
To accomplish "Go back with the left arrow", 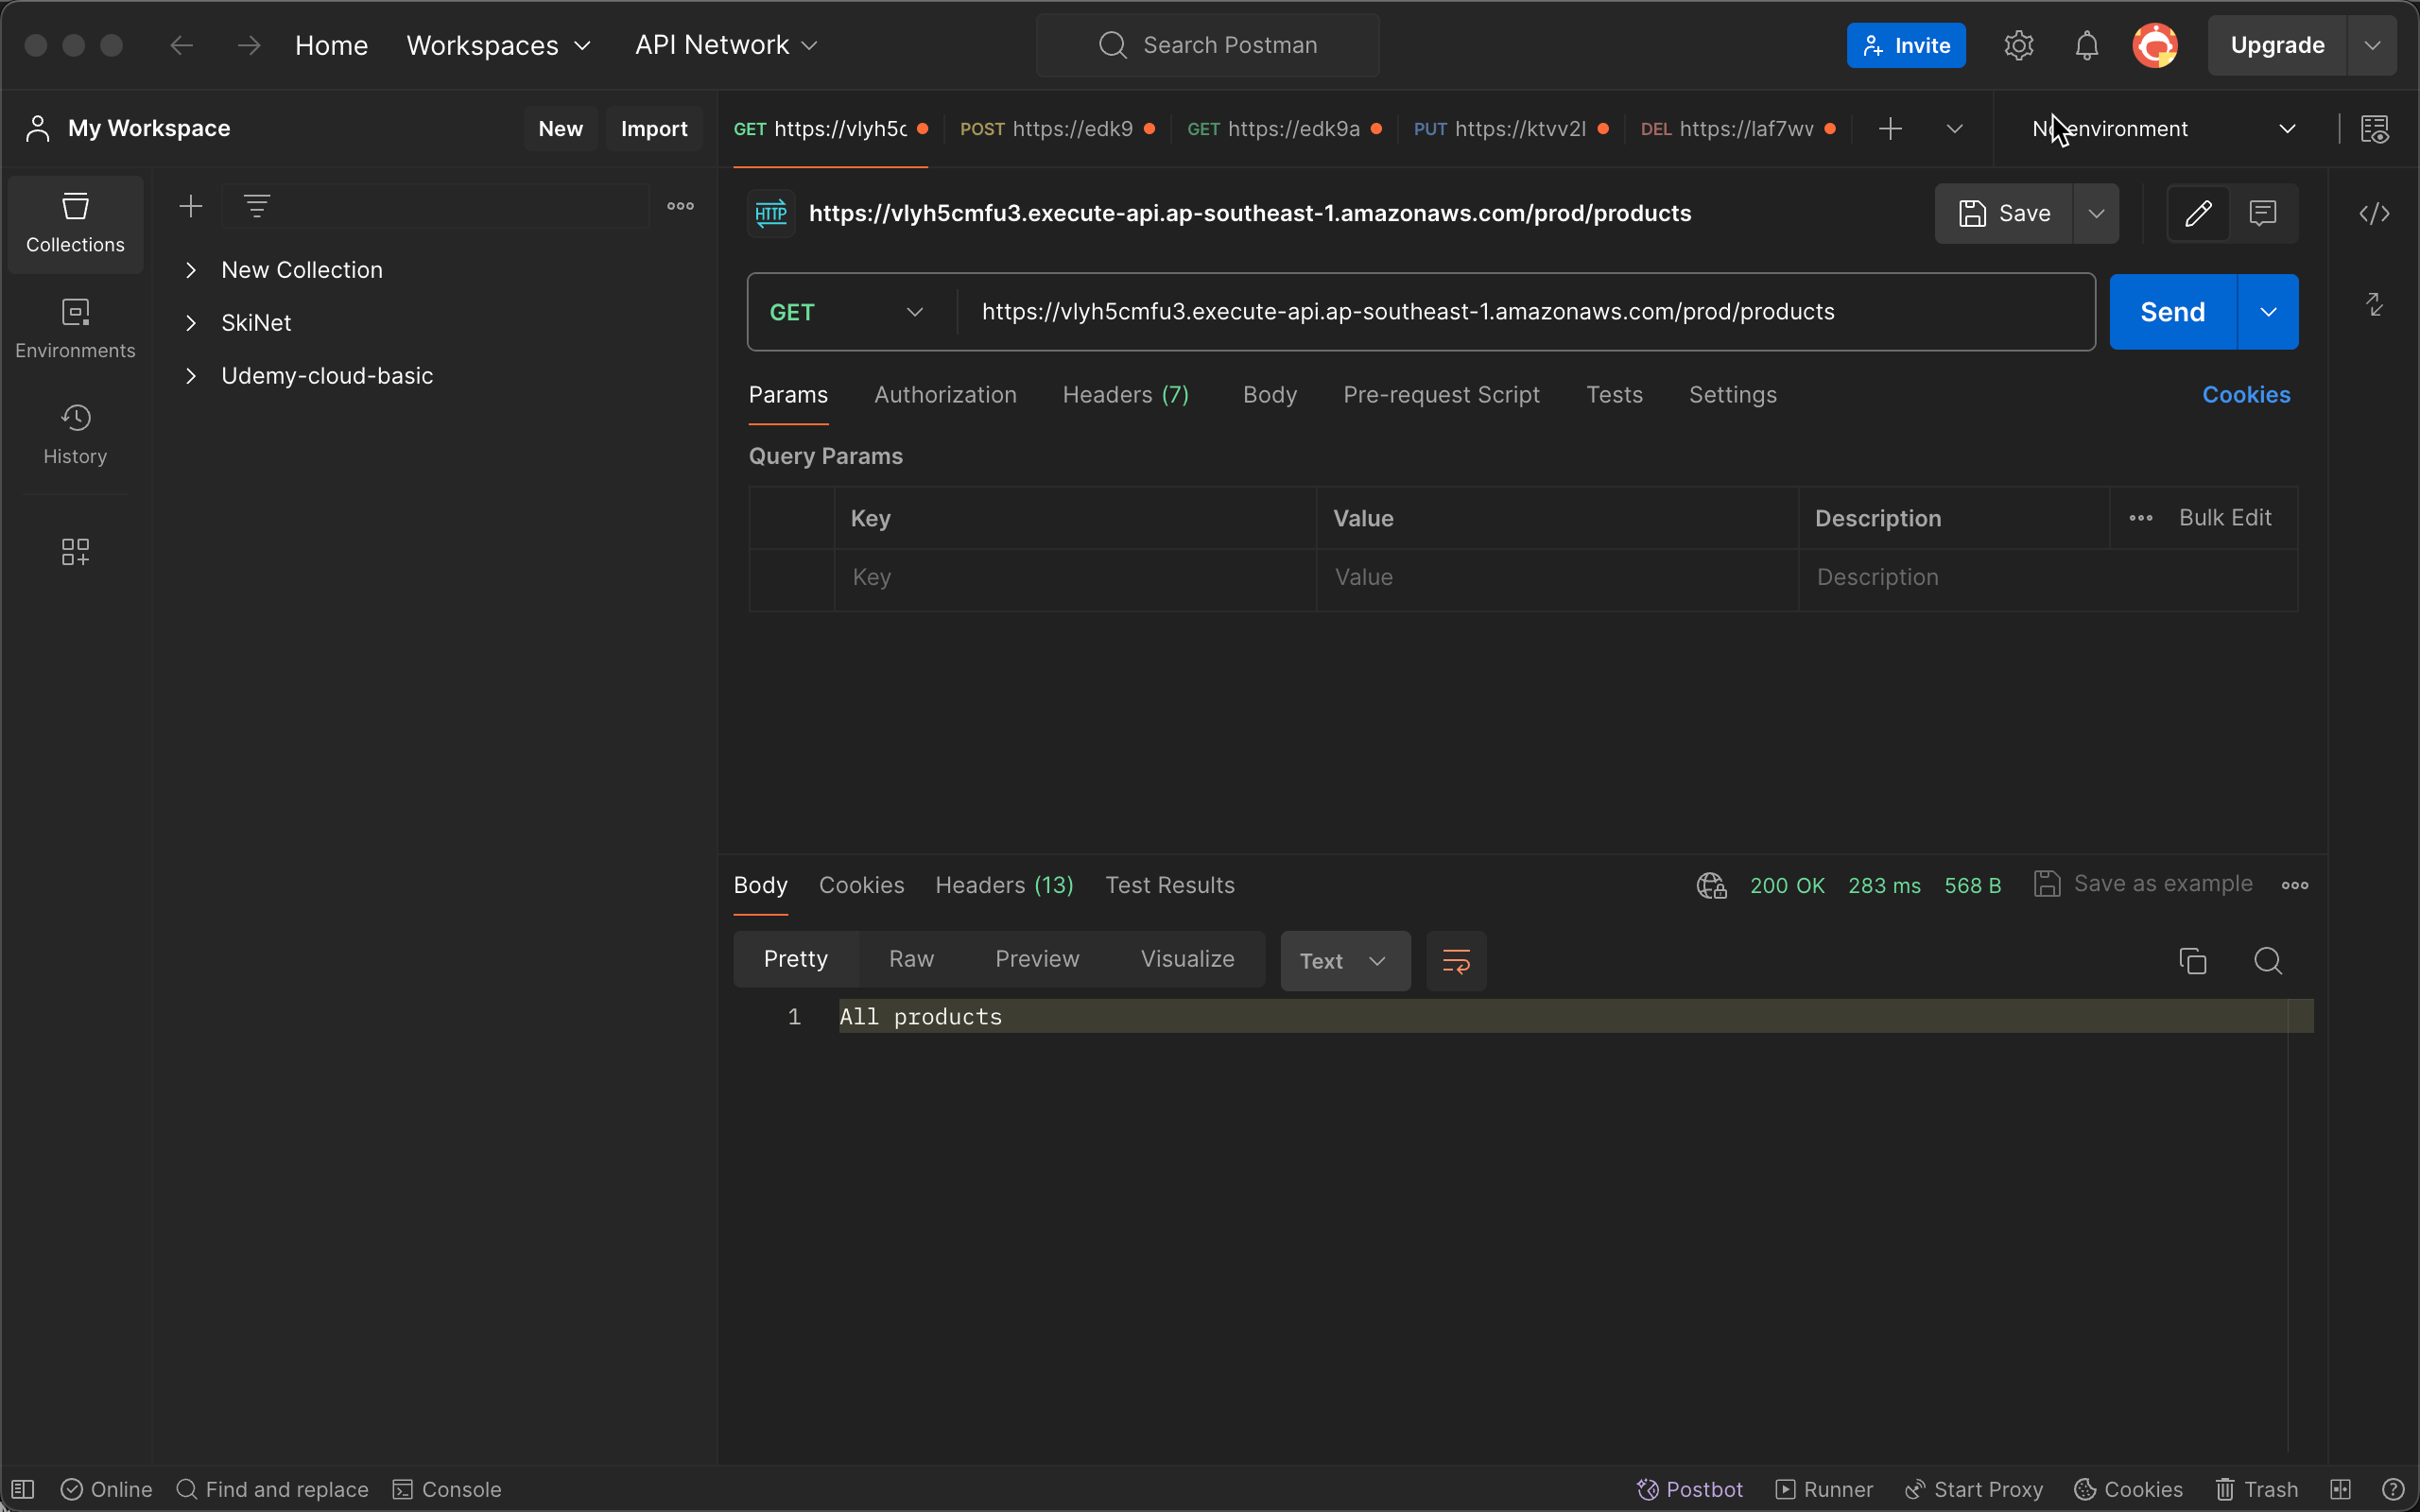I will pos(181,45).
